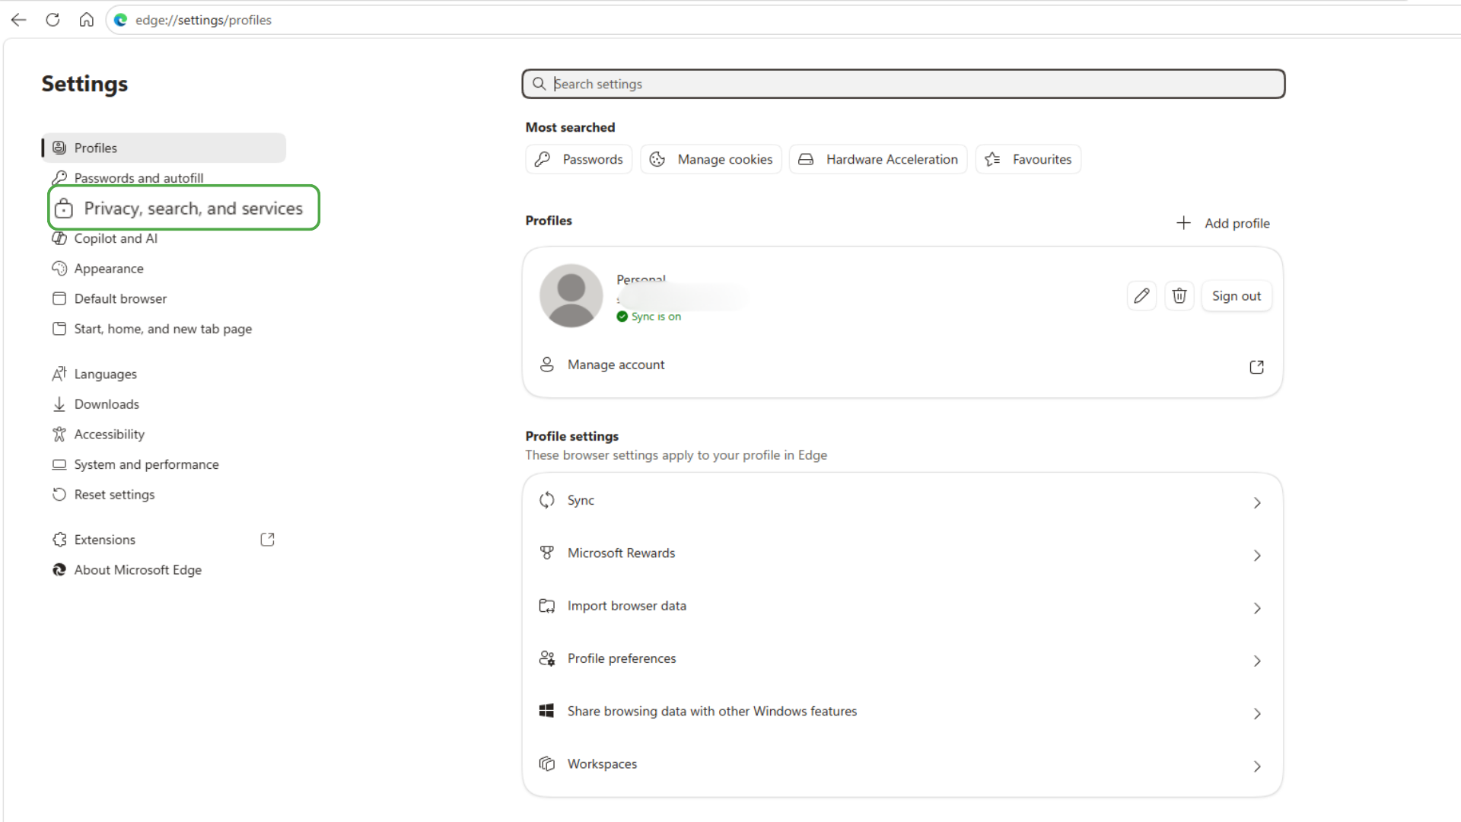Expand Share browsing data with Windows chevron

point(1257,714)
